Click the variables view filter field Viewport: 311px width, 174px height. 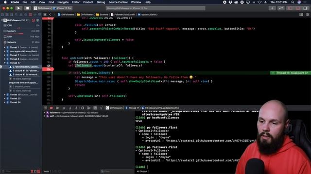[117, 172]
